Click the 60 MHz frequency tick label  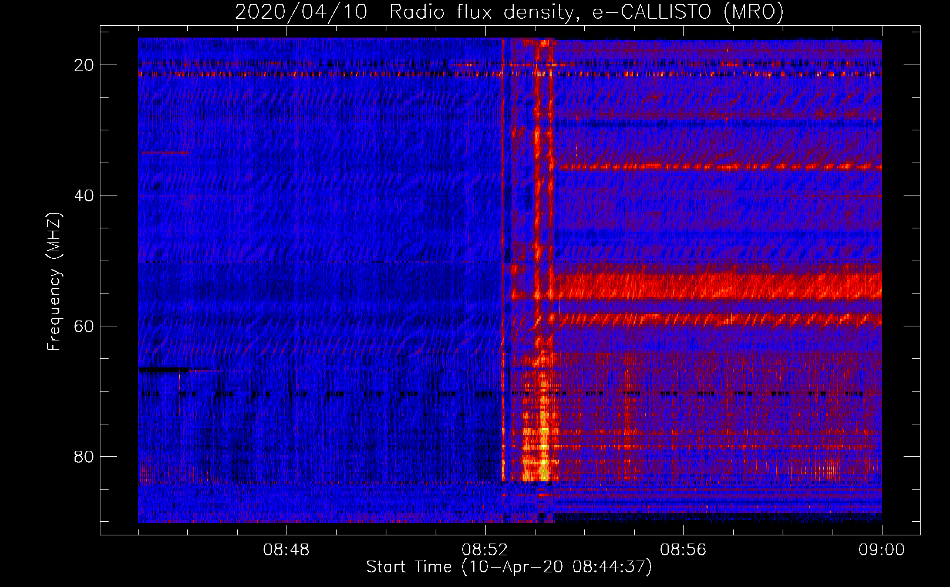[x=85, y=326]
